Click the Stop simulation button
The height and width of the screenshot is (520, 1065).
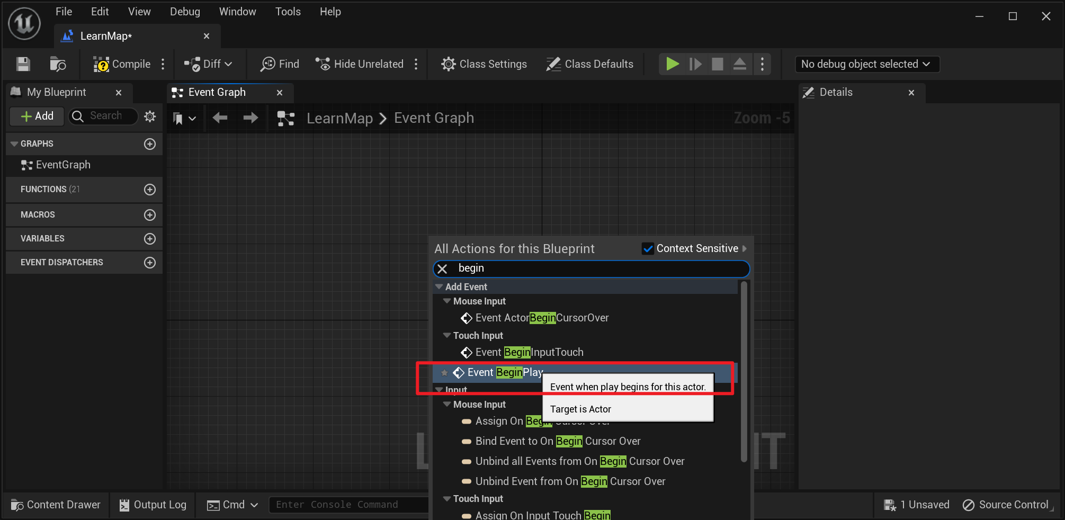tap(718, 64)
